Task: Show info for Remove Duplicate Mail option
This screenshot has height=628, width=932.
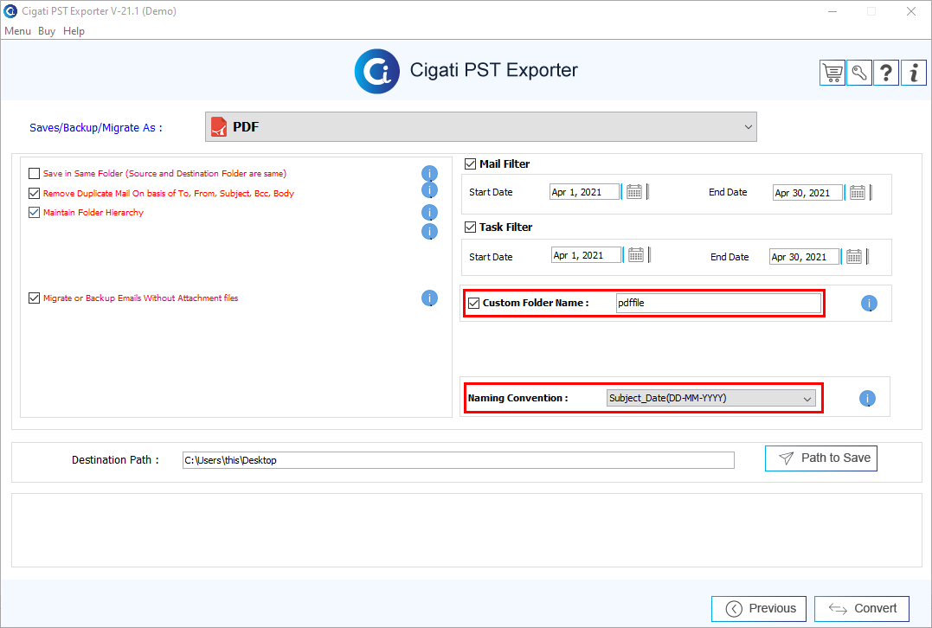Action: click(x=430, y=190)
